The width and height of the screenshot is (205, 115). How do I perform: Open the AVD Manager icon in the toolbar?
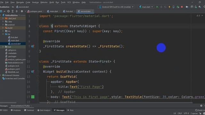pos(196,7)
